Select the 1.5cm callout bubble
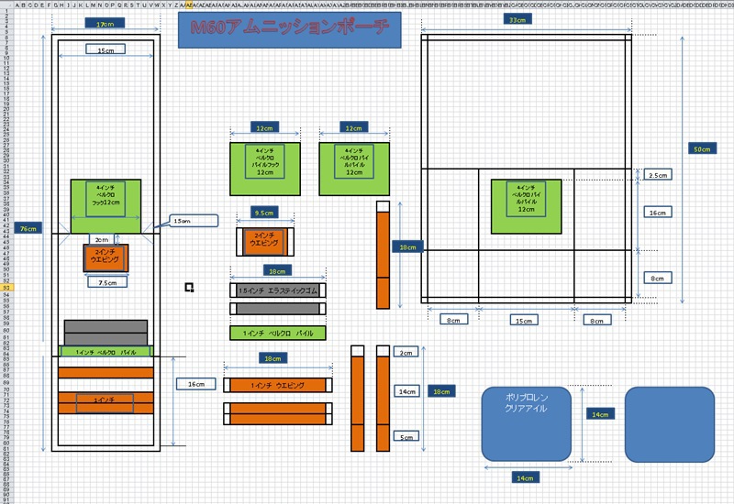The image size is (734, 504). click(194, 221)
